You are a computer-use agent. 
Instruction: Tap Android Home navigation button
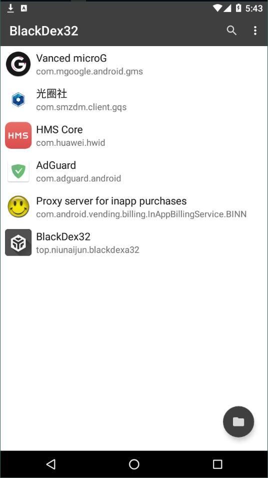click(x=134, y=464)
